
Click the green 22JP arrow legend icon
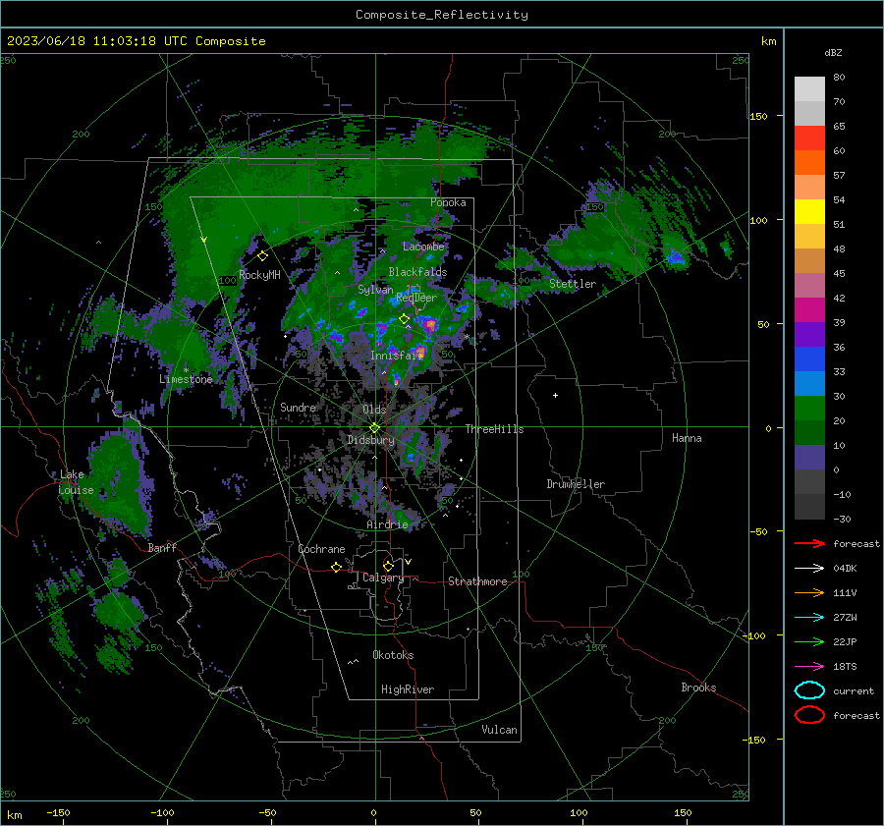(x=809, y=641)
